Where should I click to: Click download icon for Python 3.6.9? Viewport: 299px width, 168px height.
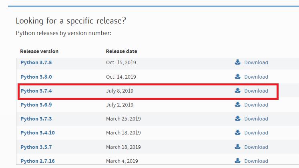(x=237, y=105)
